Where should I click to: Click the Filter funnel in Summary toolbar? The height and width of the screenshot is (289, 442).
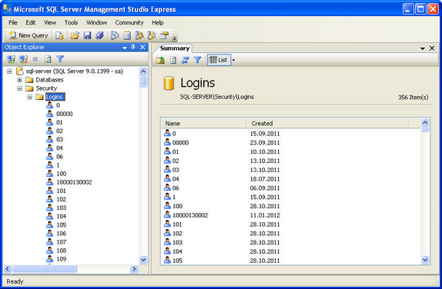[197, 60]
